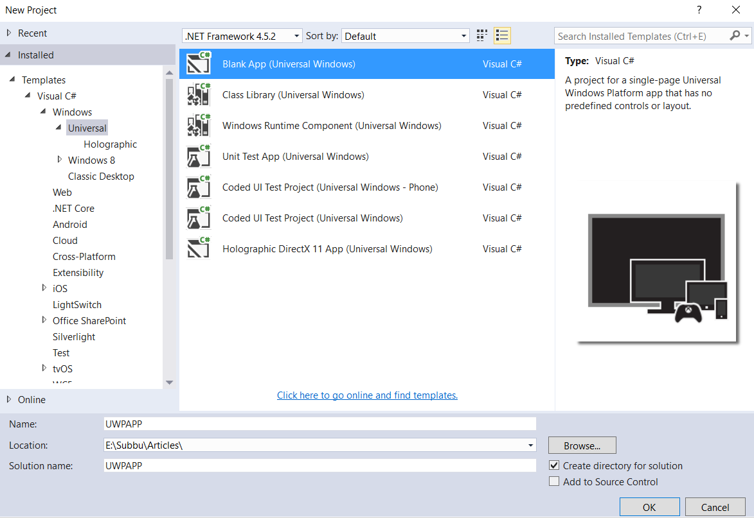Select the Extensibility template category

(x=78, y=273)
